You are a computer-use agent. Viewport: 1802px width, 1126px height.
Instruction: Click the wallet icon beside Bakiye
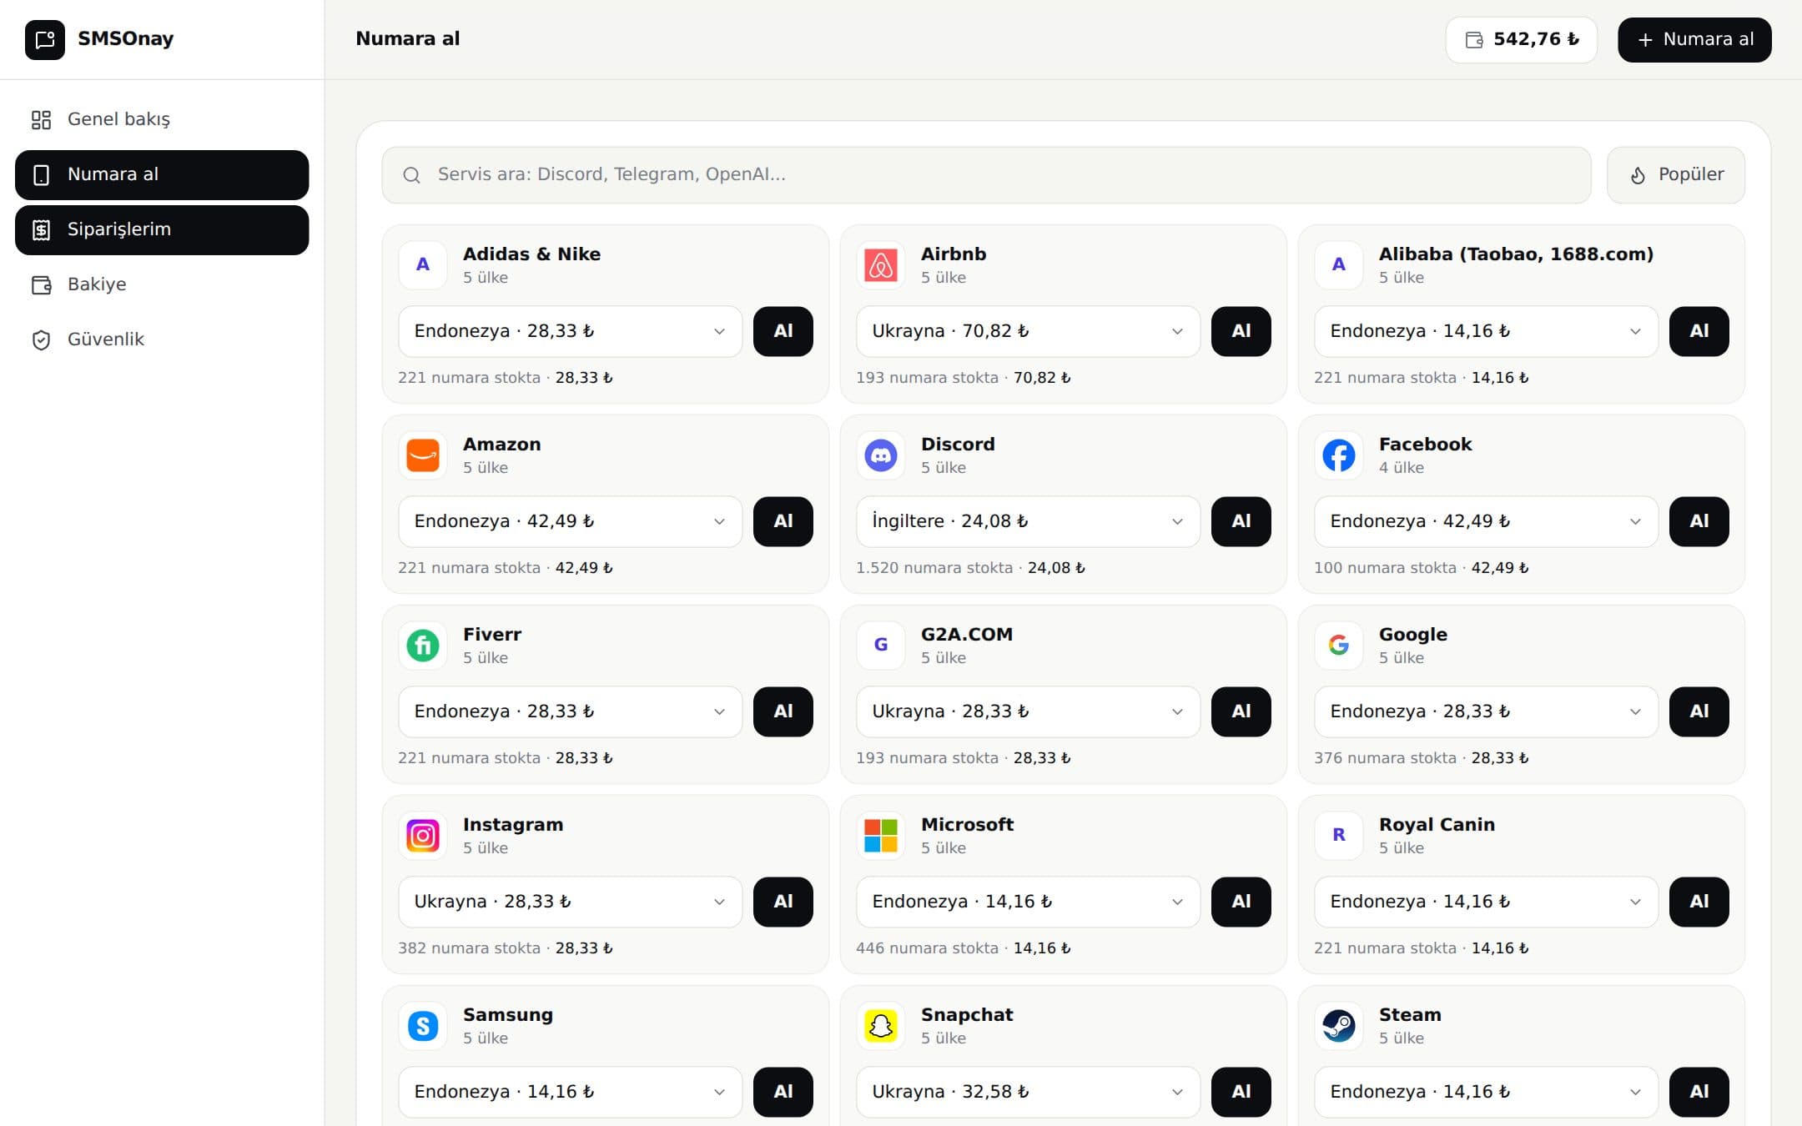pyautogui.click(x=41, y=285)
